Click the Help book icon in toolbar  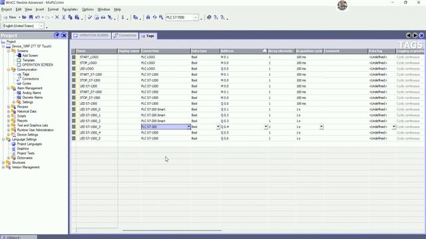point(209,17)
